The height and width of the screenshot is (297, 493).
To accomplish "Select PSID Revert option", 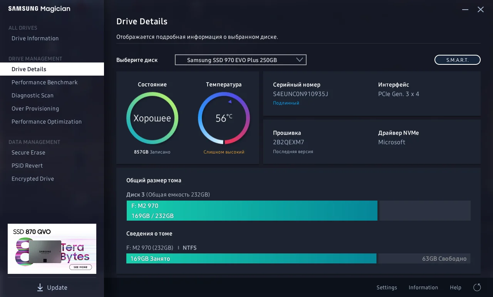I will click(x=27, y=165).
